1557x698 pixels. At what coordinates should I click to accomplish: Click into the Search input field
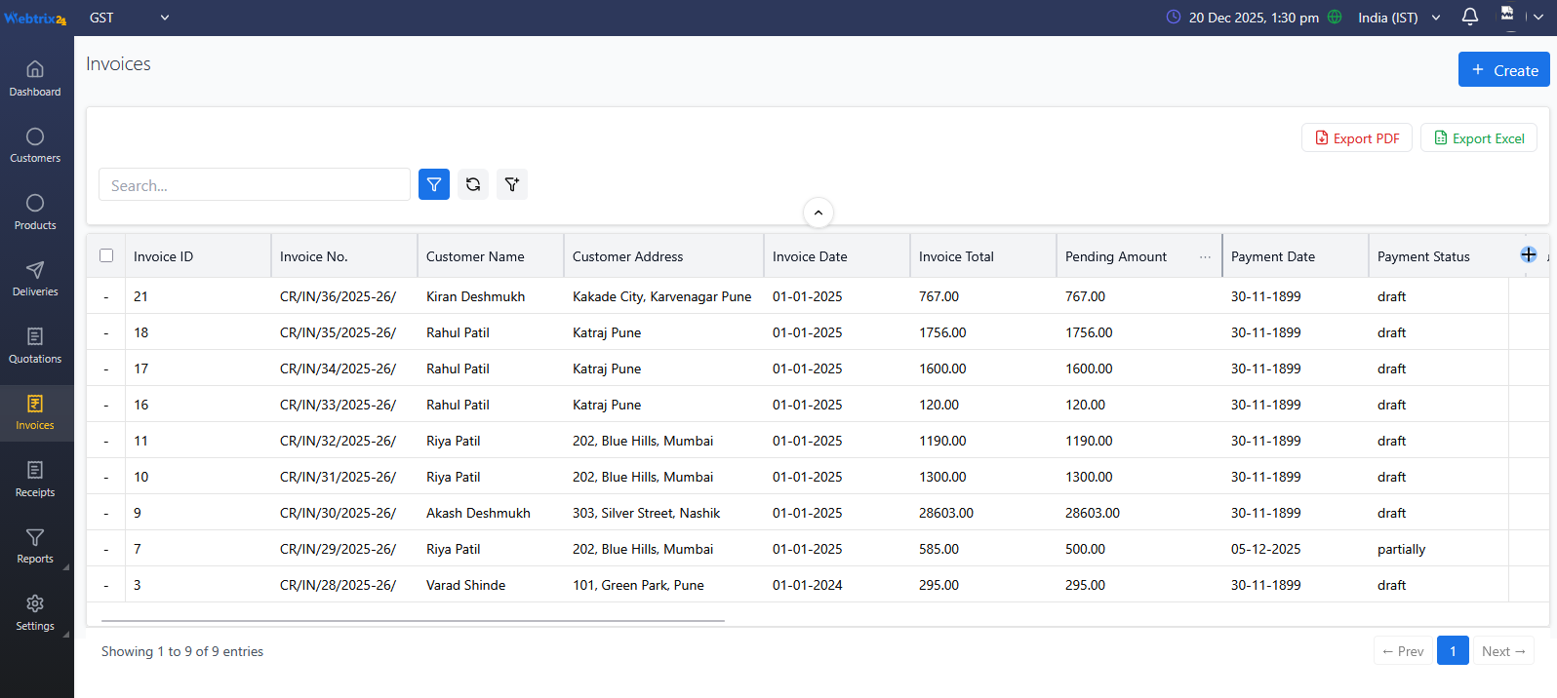click(x=254, y=185)
